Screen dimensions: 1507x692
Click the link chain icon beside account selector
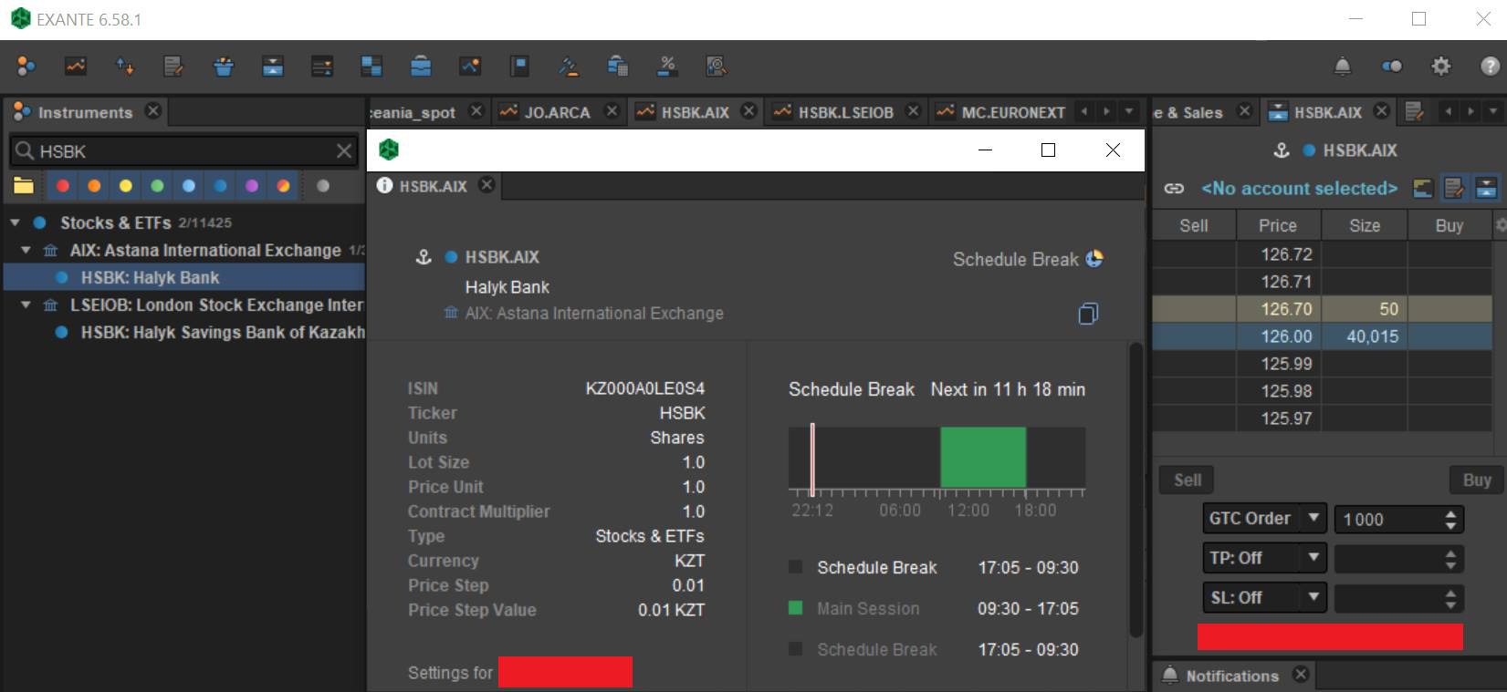click(1174, 189)
